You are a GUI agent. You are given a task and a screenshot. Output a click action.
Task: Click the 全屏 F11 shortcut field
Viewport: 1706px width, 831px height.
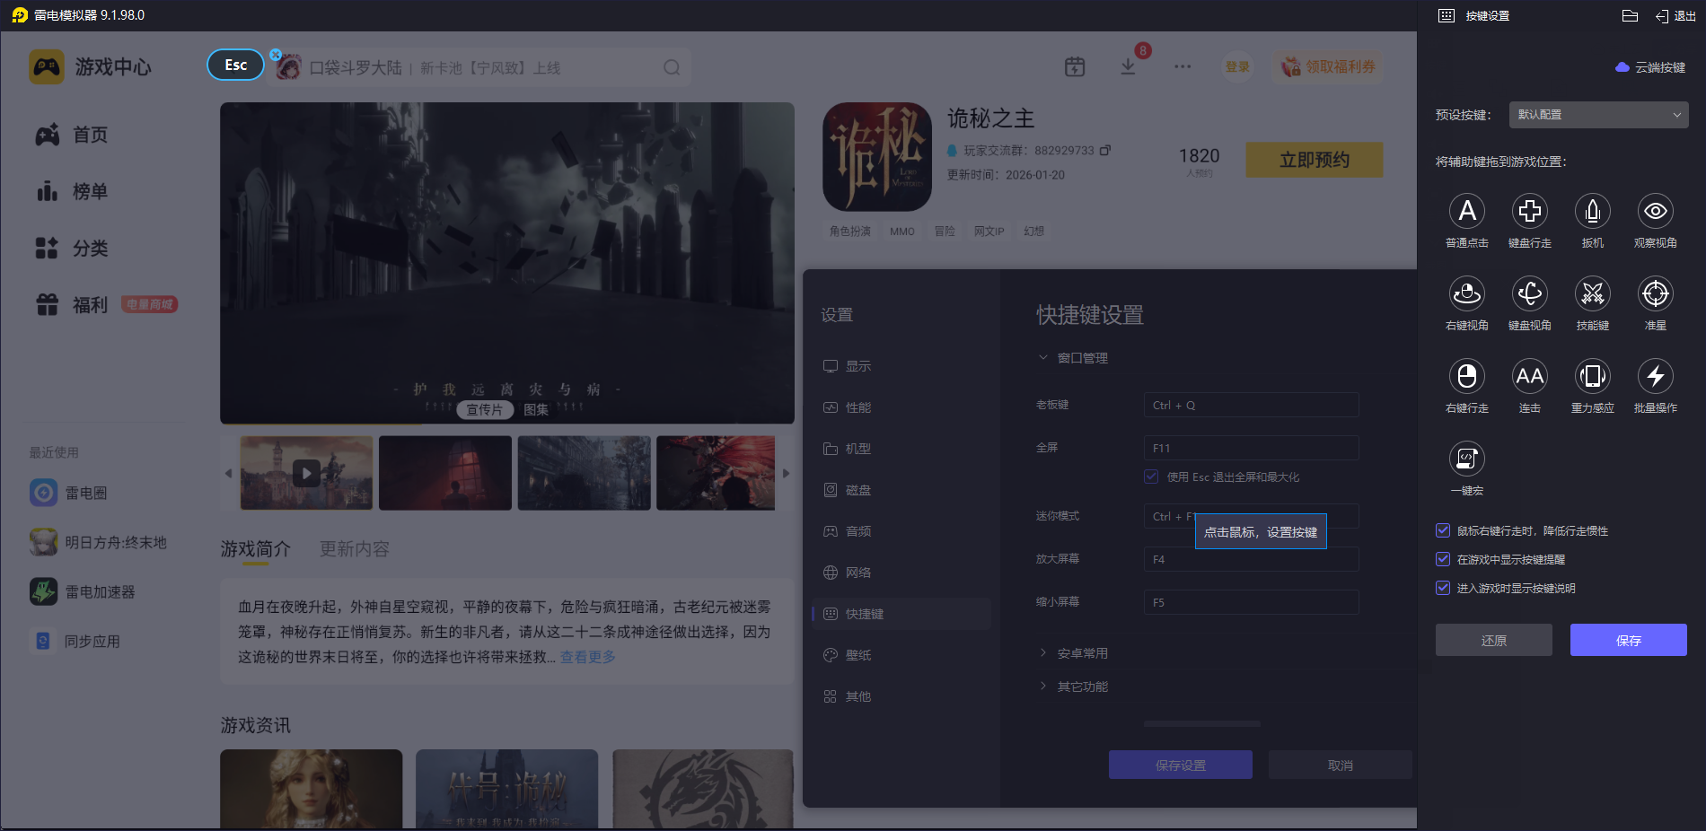(1252, 448)
